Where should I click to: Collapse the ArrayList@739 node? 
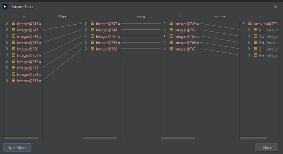[x=243, y=24]
